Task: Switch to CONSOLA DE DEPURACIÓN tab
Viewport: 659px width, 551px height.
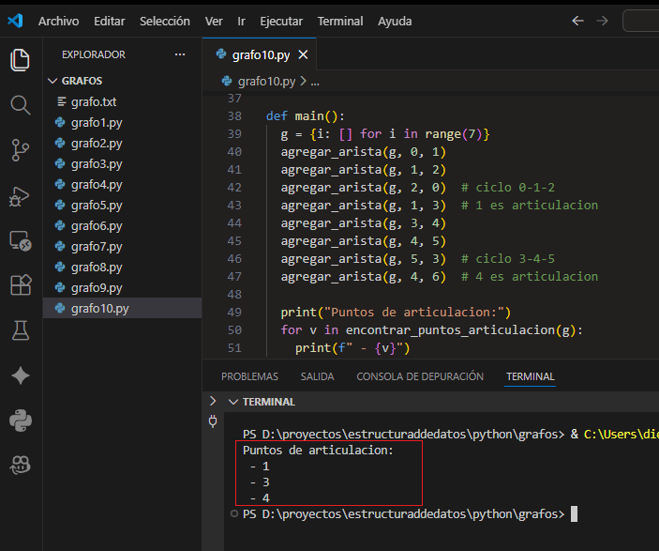Action: click(420, 376)
